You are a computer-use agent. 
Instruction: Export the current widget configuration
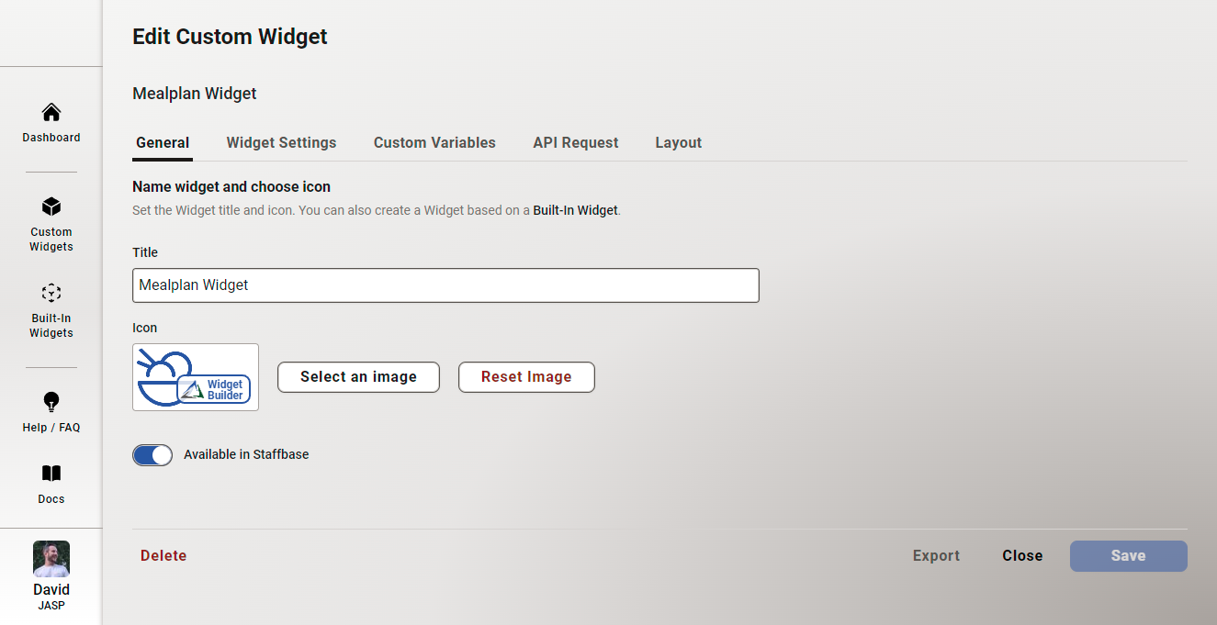(x=936, y=555)
